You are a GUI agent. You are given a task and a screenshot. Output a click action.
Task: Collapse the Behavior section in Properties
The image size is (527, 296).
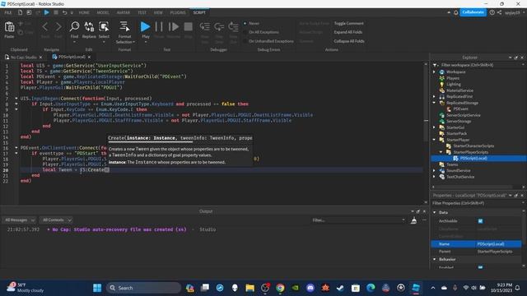tap(435, 260)
